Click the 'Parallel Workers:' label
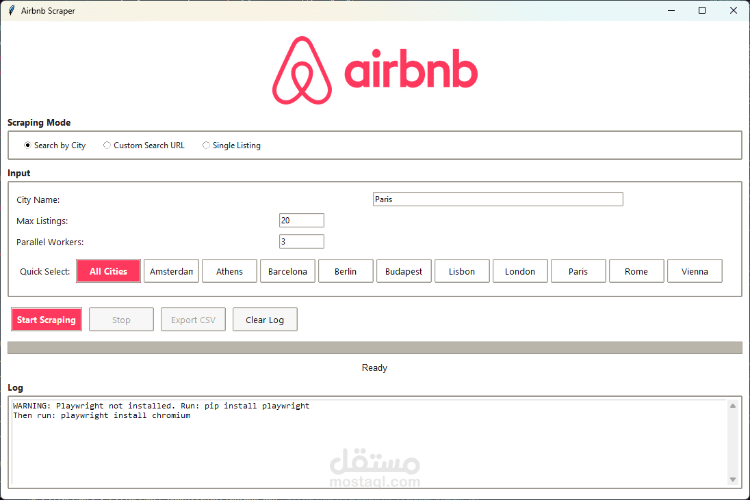Screen dimensions: 750x500 [50, 242]
